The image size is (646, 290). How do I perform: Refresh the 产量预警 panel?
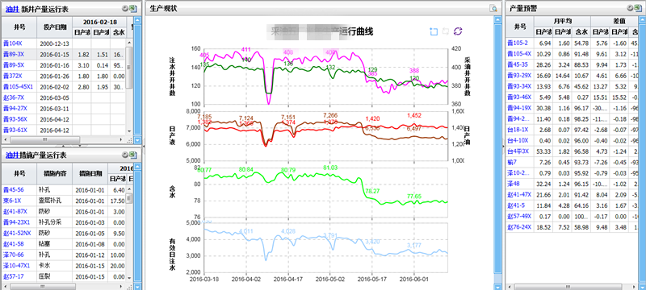630,8
